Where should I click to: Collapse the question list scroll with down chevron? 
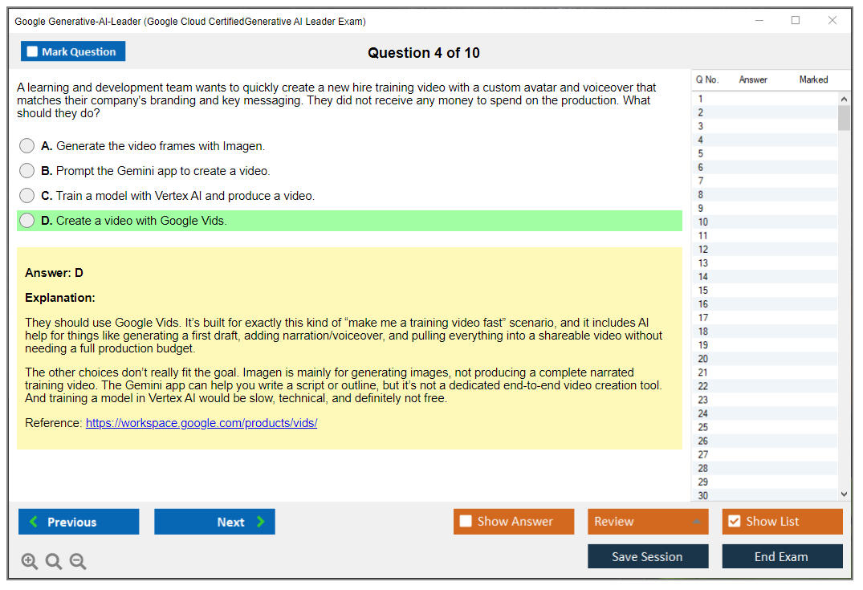(x=842, y=494)
